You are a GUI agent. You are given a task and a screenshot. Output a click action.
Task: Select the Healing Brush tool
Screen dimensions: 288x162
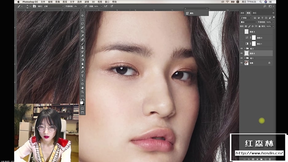82,40
